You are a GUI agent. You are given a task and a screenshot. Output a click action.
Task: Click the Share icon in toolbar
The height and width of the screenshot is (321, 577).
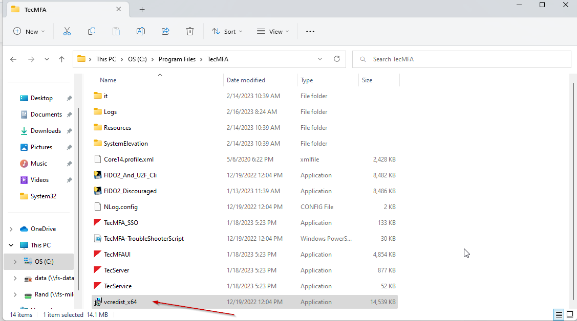pyautogui.click(x=165, y=31)
